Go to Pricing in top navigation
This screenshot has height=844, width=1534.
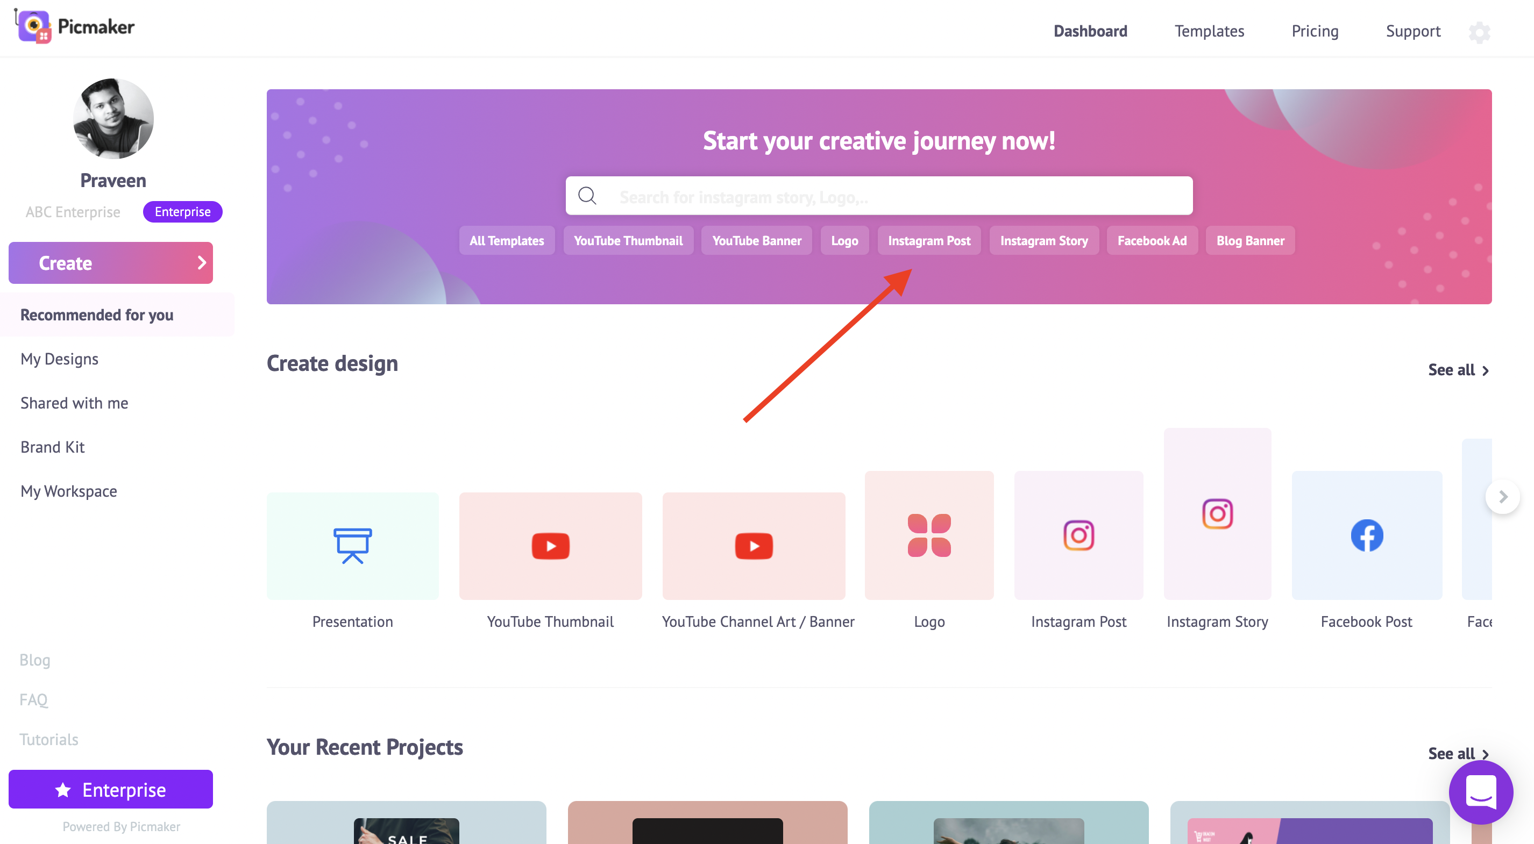click(1314, 31)
